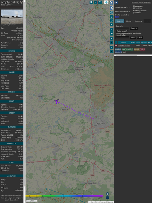Click the right-pointing chevron sidebar button

coord(111,3)
